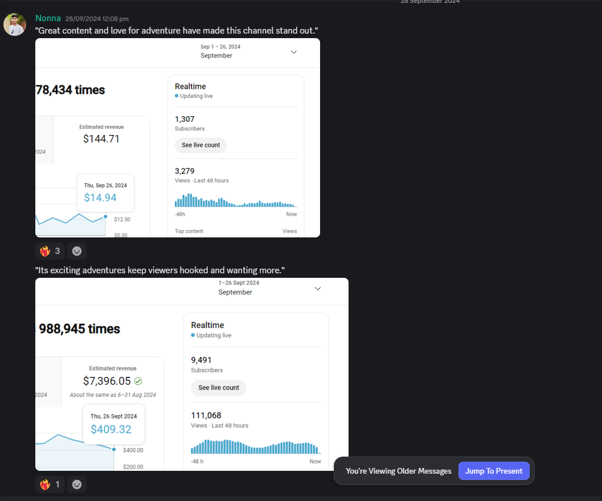The width and height of the screenshot is (602, 501).
Task: Click the username Nonna
Action: [48, 18]
